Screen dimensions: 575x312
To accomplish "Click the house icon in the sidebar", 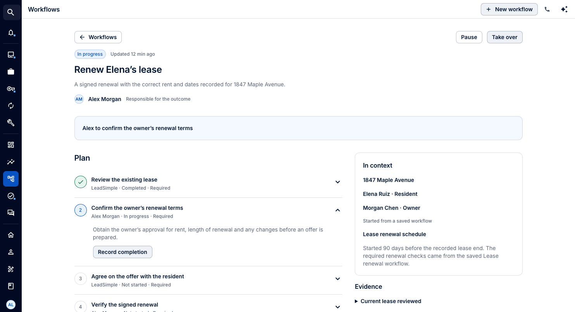I will point(11,235).
